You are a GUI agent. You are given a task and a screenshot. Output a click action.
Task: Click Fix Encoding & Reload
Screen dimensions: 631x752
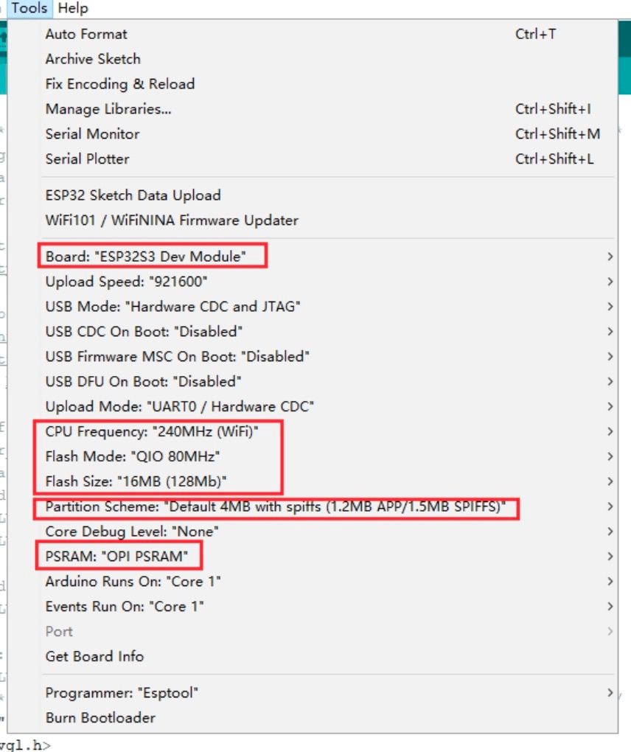(313, 84)
